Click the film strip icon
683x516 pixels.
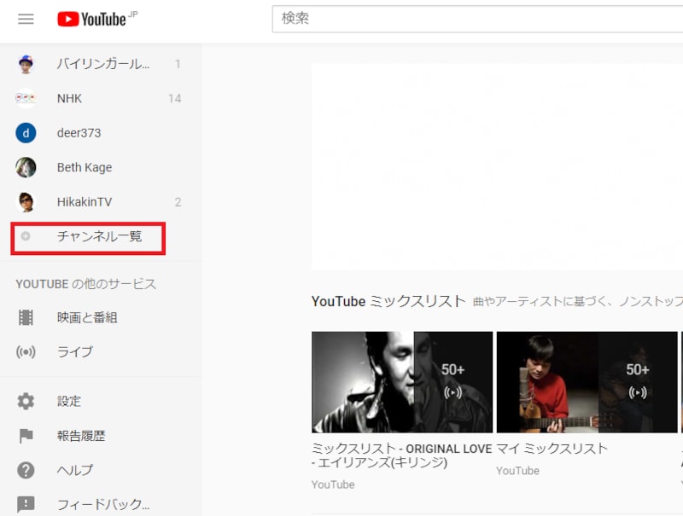point(26,317)
